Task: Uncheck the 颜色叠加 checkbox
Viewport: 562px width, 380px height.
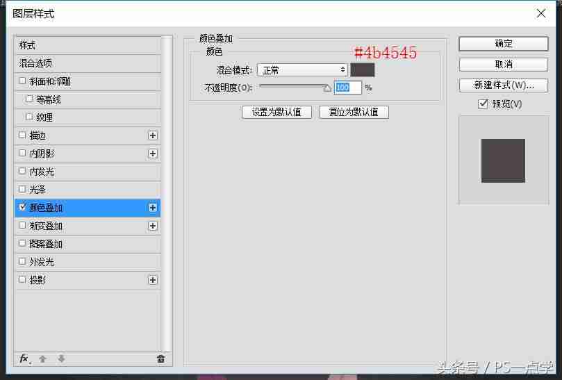Action: pos(22,207)
